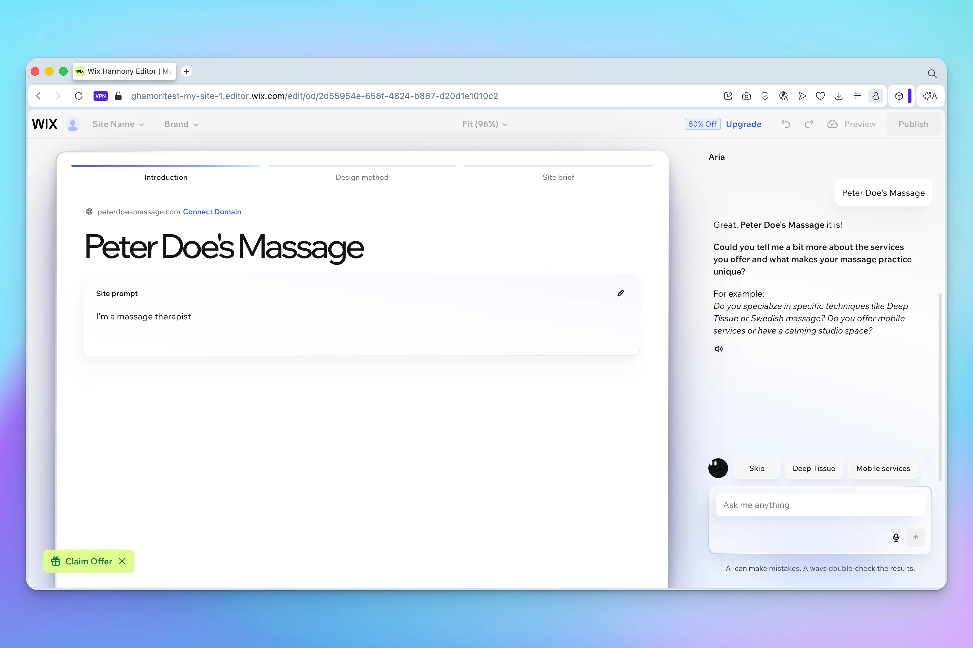Open the downloads icon
The height and width of the screenshot is (648, 973).
pyautogui.click(x=839, y=96)
